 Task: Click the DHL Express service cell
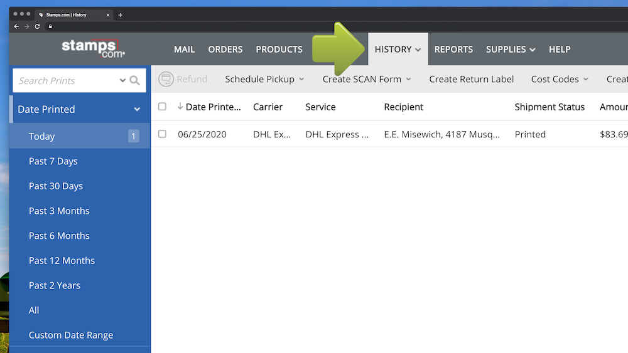click(337, 134)
